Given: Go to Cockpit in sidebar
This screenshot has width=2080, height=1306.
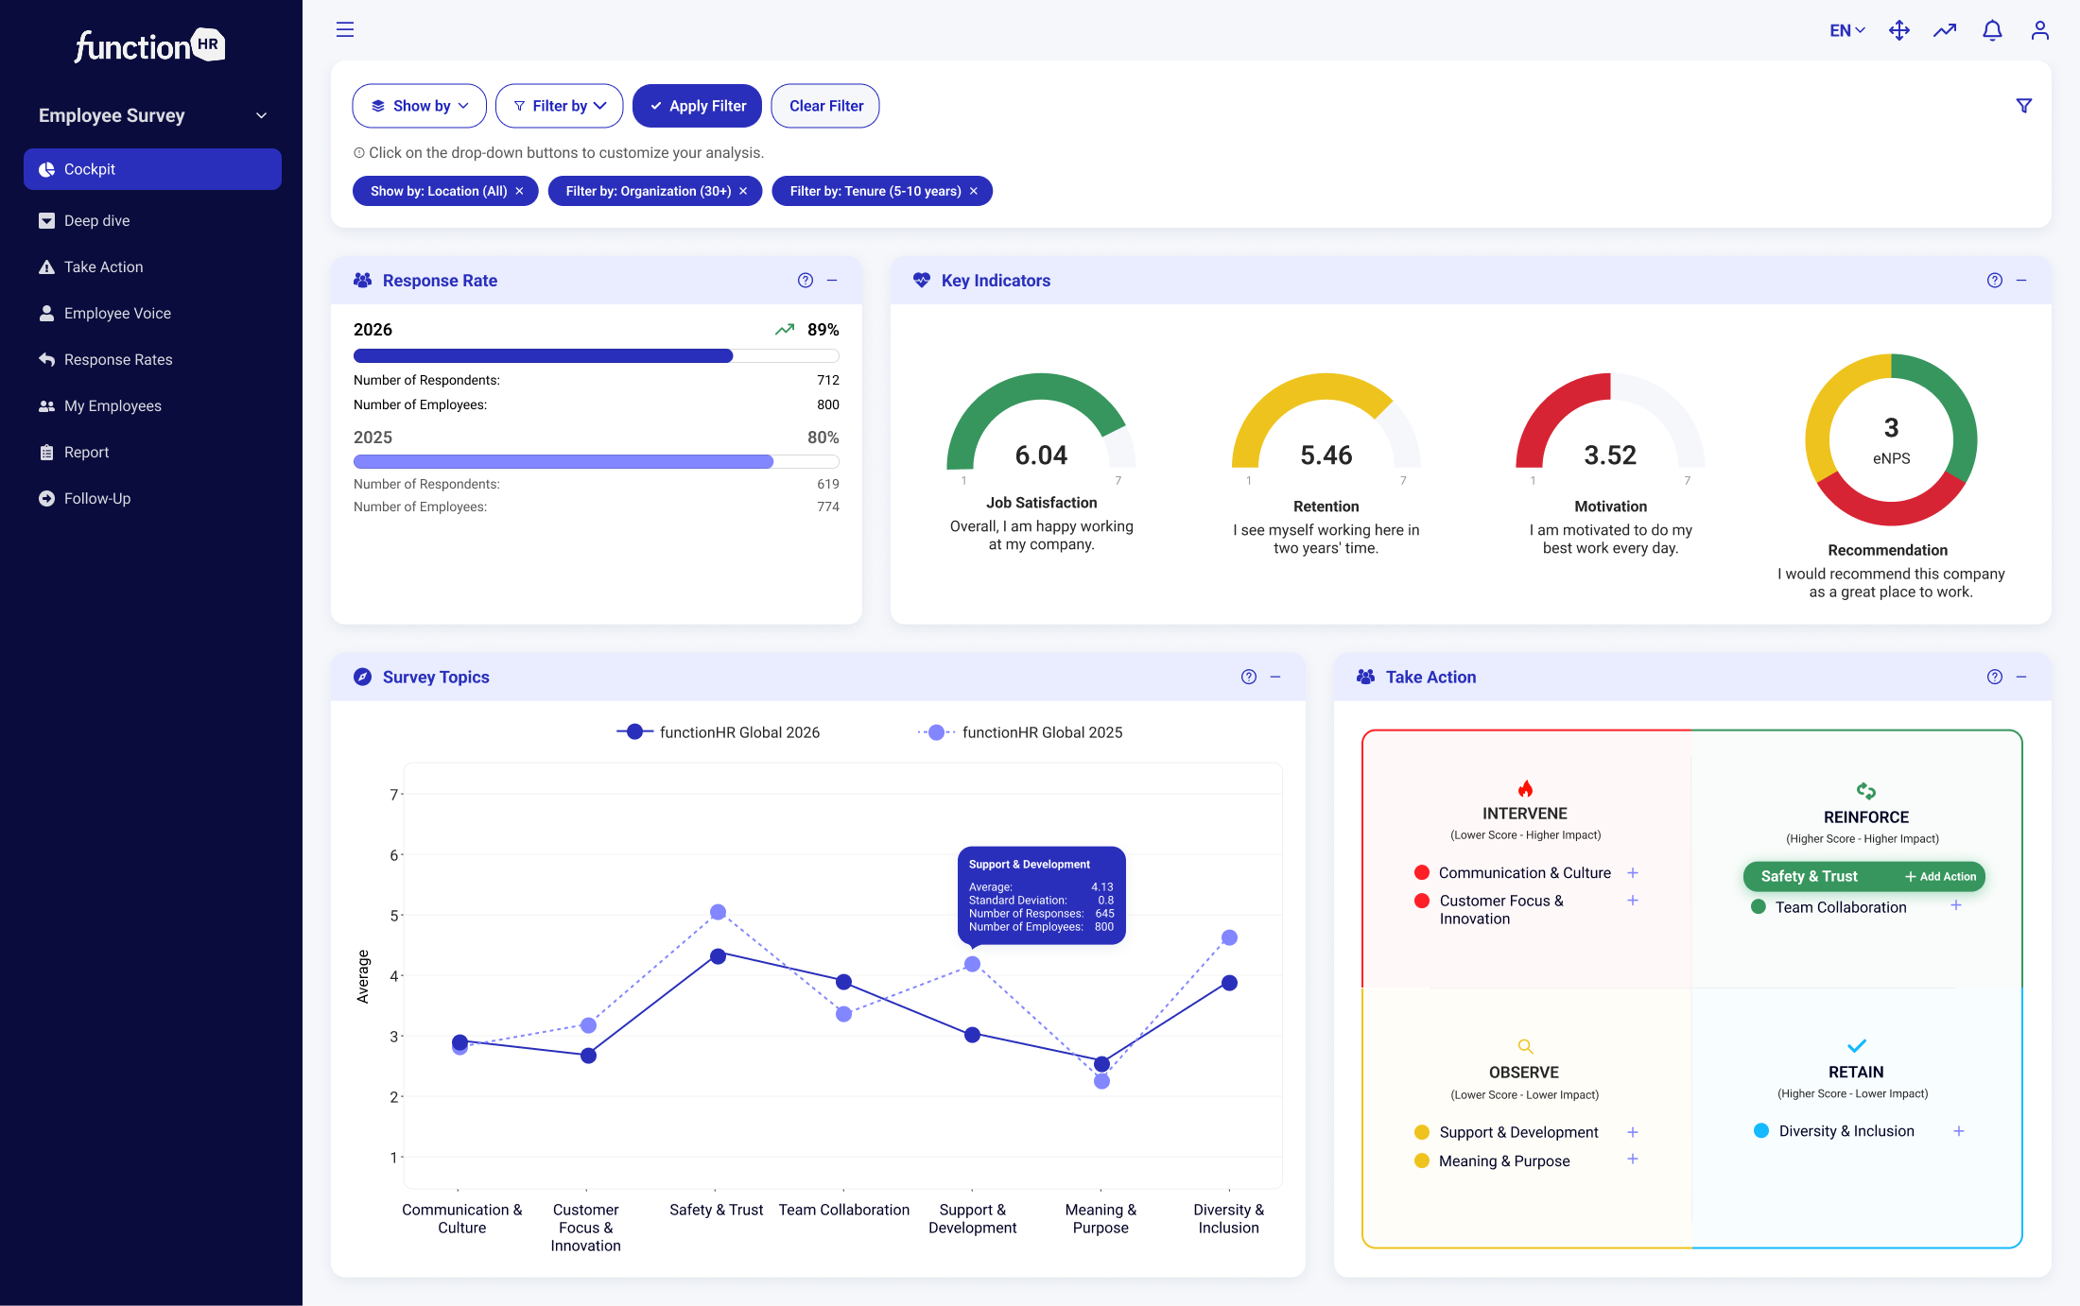Looking at the screenshot, I should tap(152, 169).
